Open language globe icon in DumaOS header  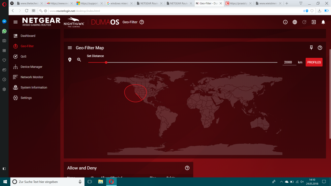(x=295, y=22)
